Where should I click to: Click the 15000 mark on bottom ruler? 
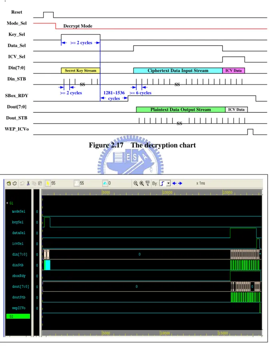click(x=223, y=333)
